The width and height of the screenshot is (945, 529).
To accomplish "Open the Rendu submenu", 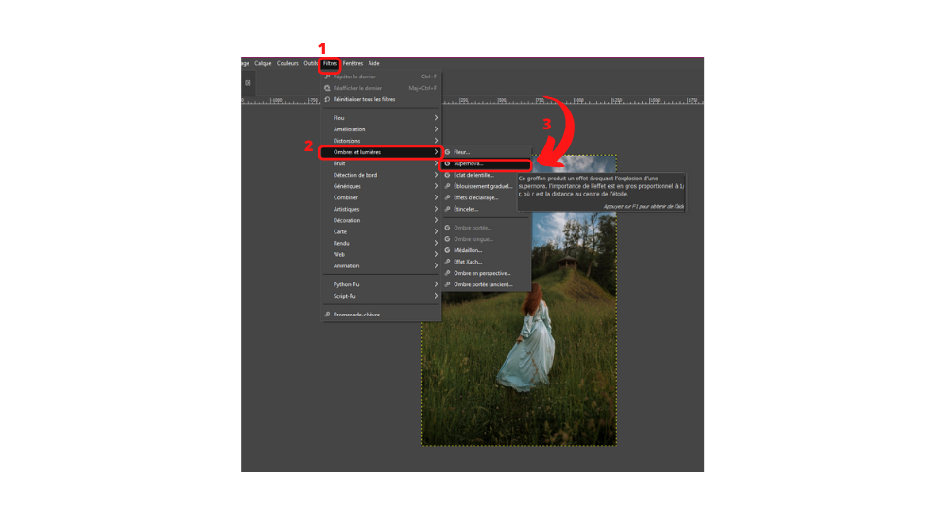I will 381,244.
